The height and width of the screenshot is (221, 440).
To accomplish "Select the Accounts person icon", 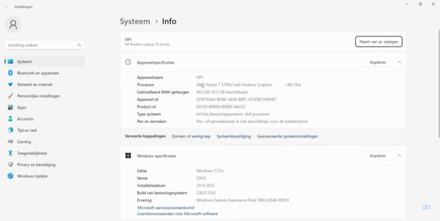I will click(x=10, y=119).
